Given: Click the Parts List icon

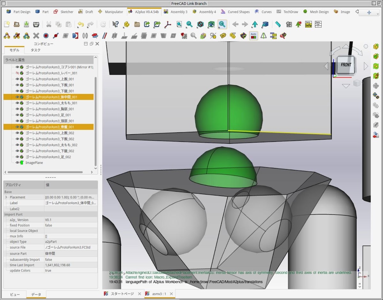Looking at the screenshot, I should [x=318, y=24].
